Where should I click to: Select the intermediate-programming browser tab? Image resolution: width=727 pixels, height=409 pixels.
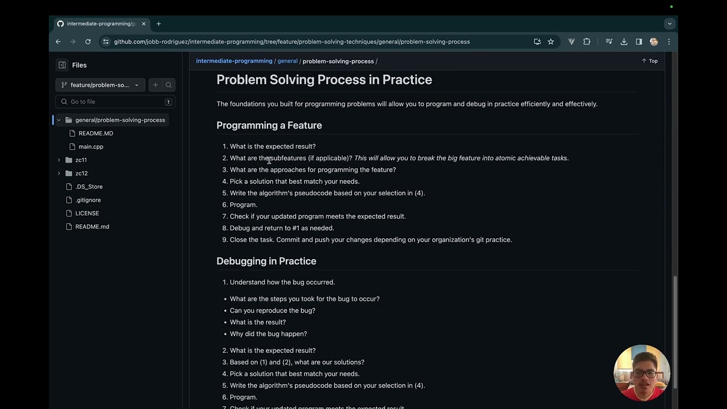click(x=101, y=24)
